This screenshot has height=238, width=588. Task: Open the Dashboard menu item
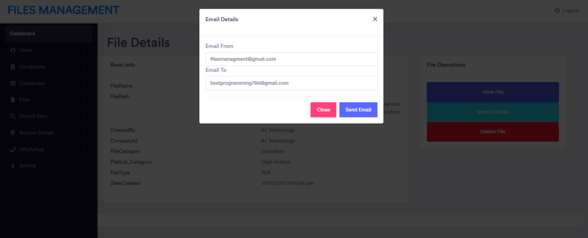pos(49,33)
